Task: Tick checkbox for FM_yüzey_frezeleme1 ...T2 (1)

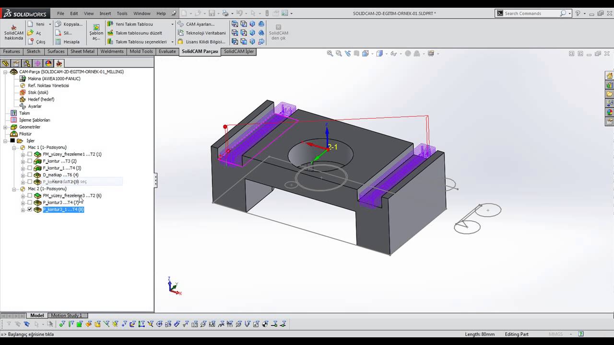Action: 30,154
